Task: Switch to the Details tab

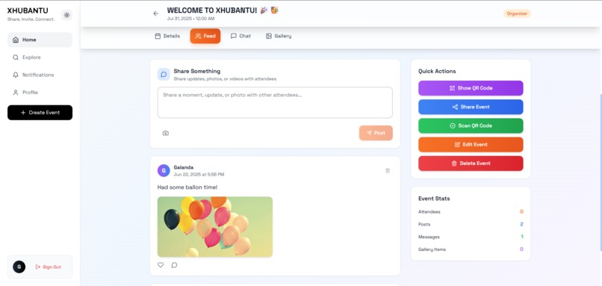Action: [167, 36]
